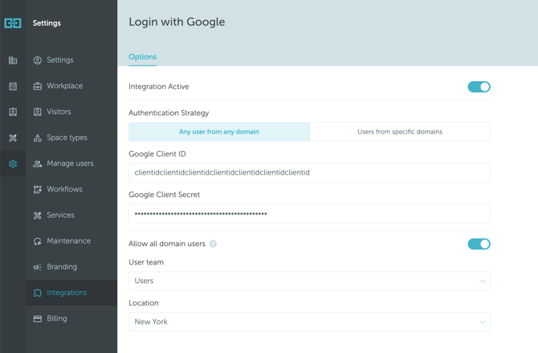Select Users from specific domains option
This screenshot has height=353, width=538.
(x=399, y=132)
